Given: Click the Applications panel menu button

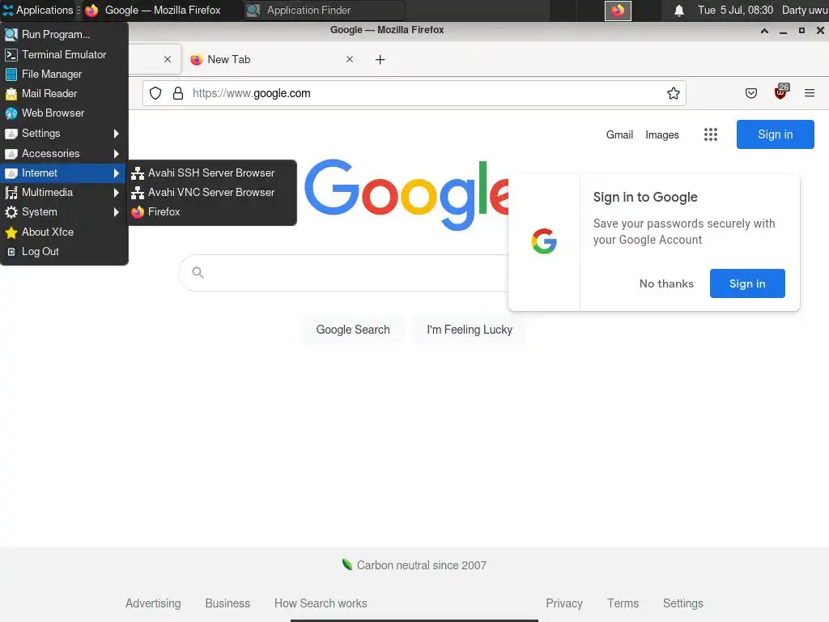Looking at the screenshot, I should pos(38,10).
